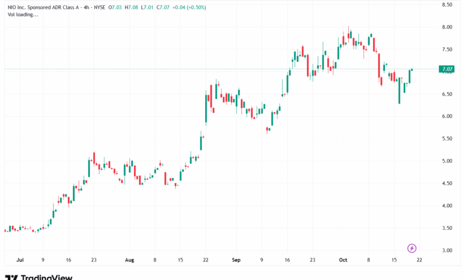The height and width of the screenshot is (280, 465).
Task: Click the Sep label on time axis
Action: click(235, 260)
